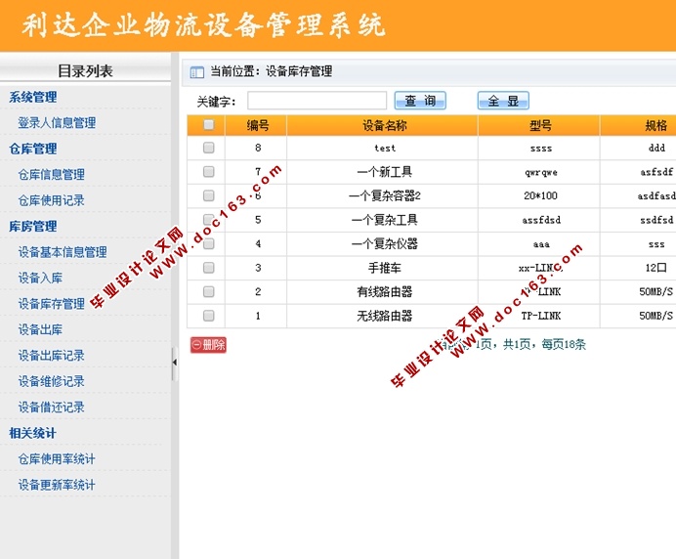This screenshot has width=676, height=559.
Task: Open 设备出库记录 in the sidebar
Action: [52, 356]
